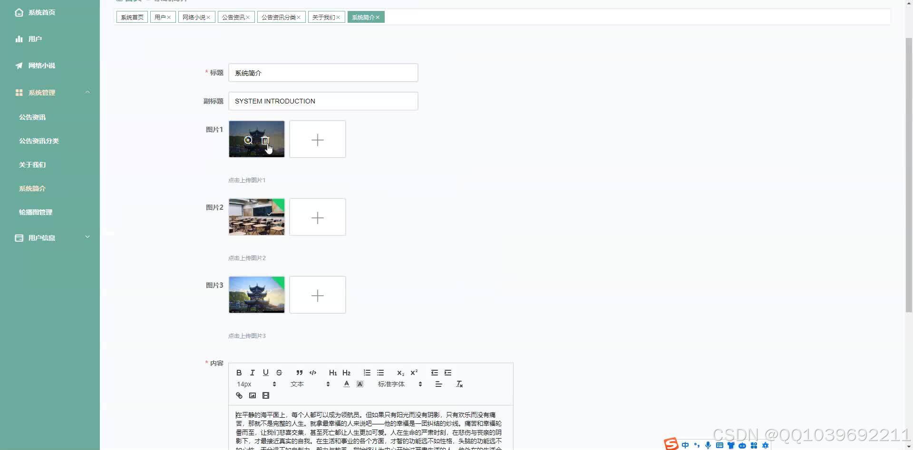Open the text alignment picker

[438, 384]
